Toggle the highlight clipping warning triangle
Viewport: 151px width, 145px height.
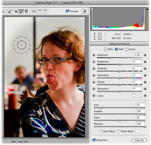pos(147,9)
